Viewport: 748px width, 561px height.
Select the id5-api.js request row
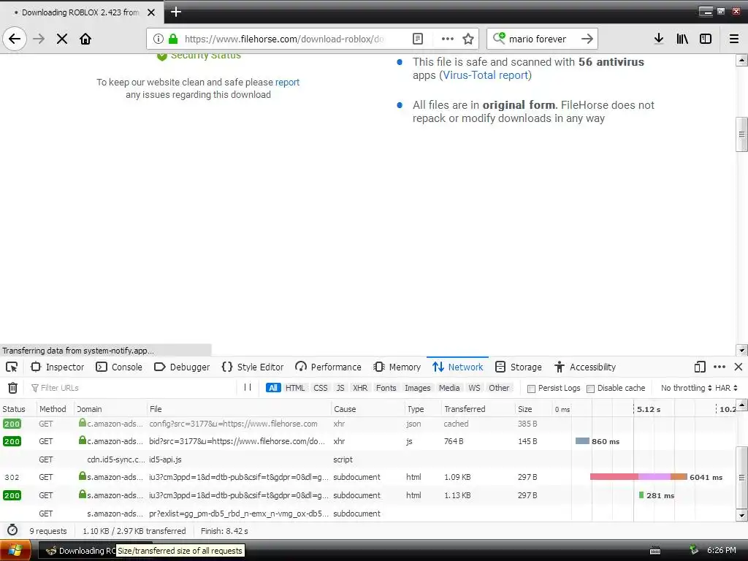coord(367,459)
